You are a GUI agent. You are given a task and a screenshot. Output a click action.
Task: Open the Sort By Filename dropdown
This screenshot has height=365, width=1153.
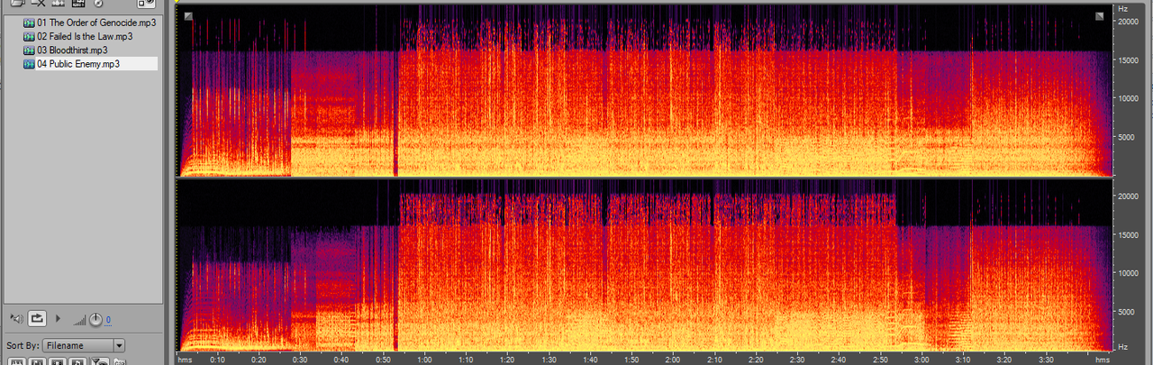click(85, 345)
